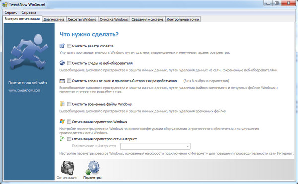Tick Очистить временные файлы Windows checkbox
This screenshot has height=184, width=298.
69,104
